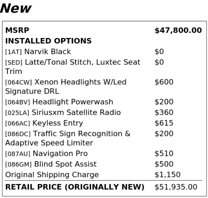Click the New heading
This screenshot has width=208, height=198.
(16, 8)
